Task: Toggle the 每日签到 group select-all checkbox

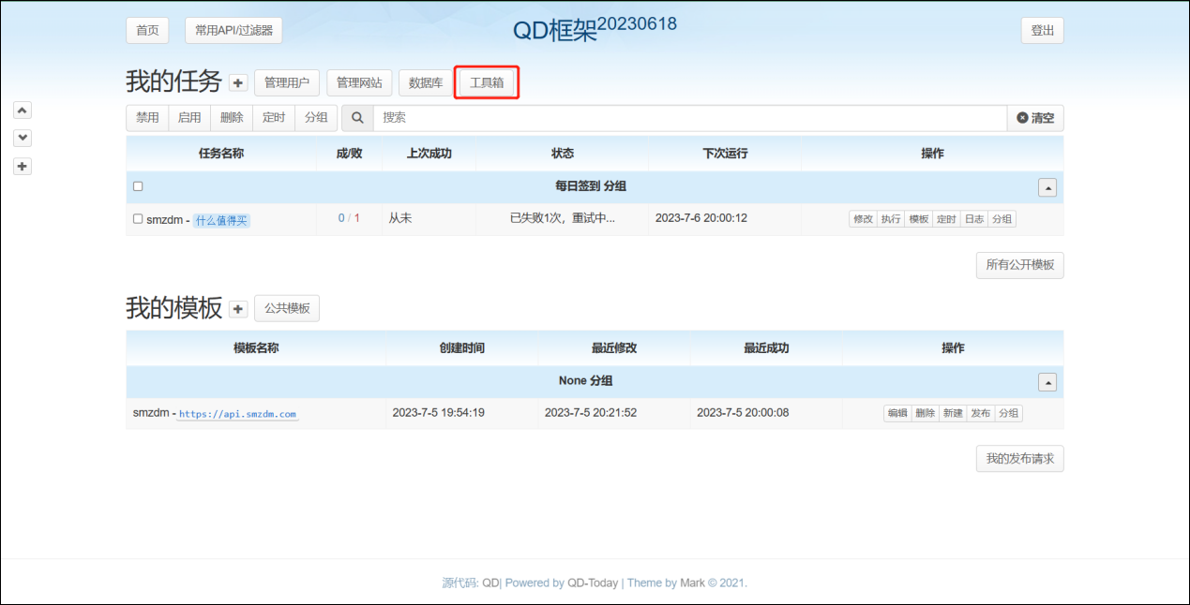Action: pos(138,186)
